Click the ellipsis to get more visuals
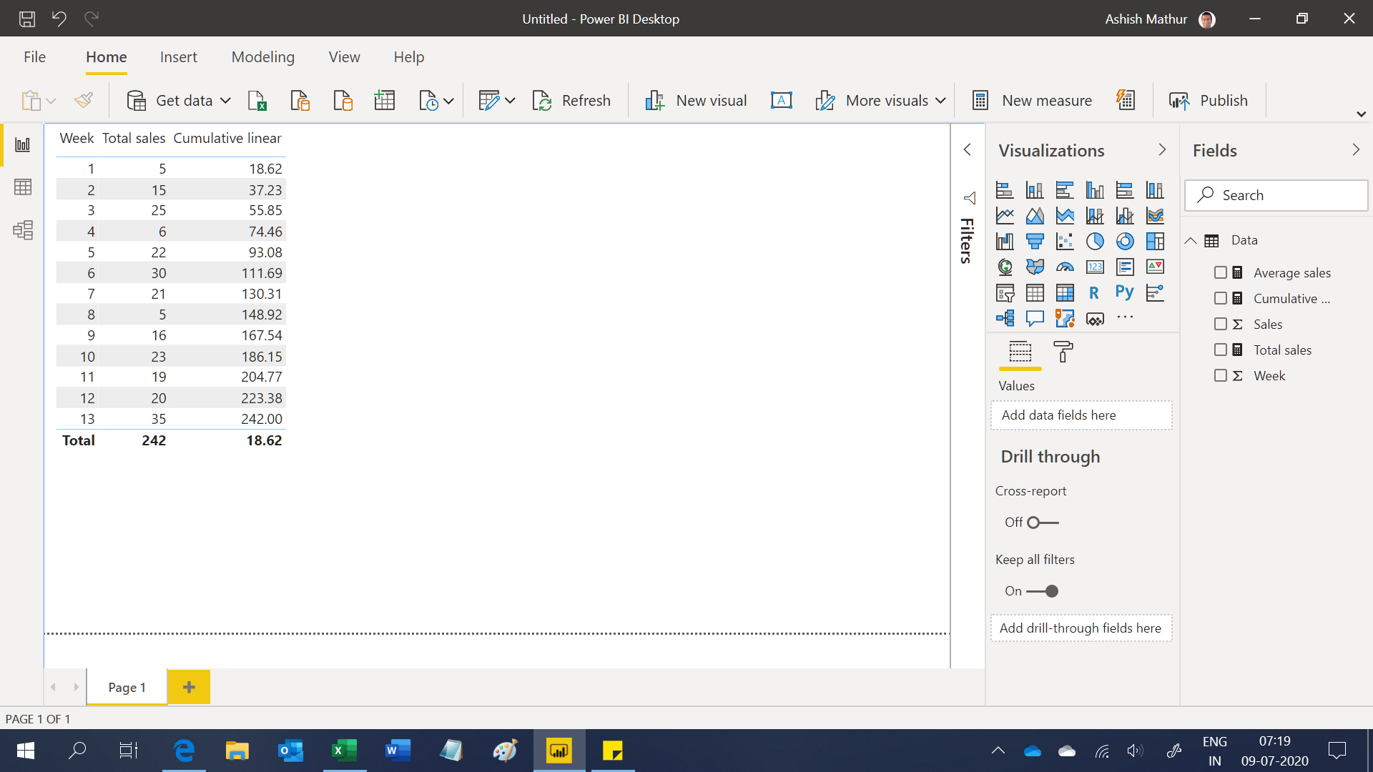Screen dimensions: 1373x772 pos(1125,317)
